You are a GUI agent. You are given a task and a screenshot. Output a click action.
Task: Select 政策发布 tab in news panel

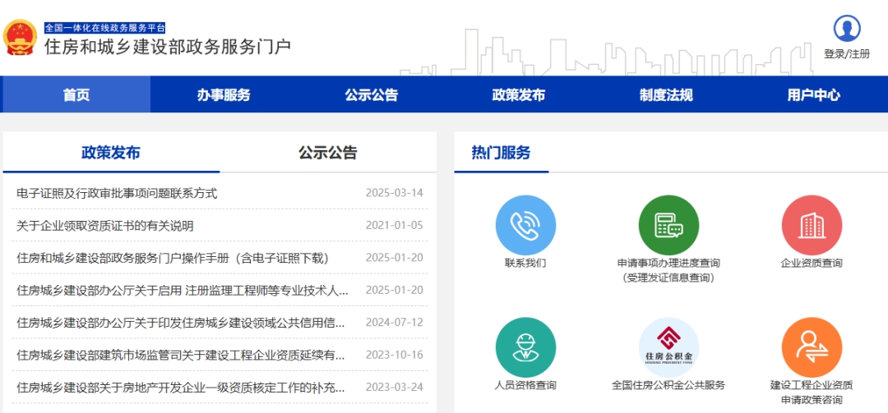coord(111,153)
